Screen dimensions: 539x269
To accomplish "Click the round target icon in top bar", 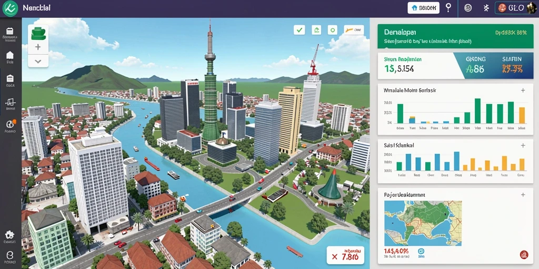I will 467,8.
